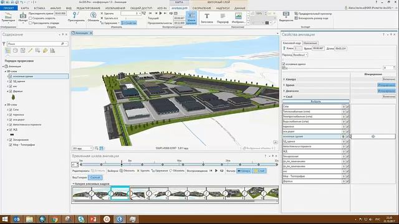The width and height of the screenshot is (399, 224).
Task: Select List by Data Source cylinder icon
Action: coord(15,50)
